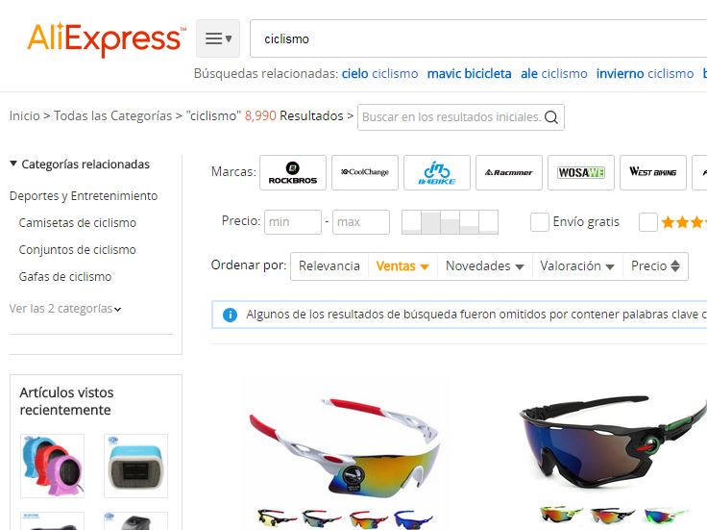Viewport: 707px width, 530px height.
Task: Expand Ver las 2 categorías
Action: (x=65, y=309)
